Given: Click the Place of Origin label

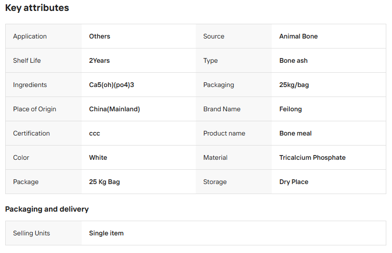Looking at the screenshot, I should click(x=35, y=109).
